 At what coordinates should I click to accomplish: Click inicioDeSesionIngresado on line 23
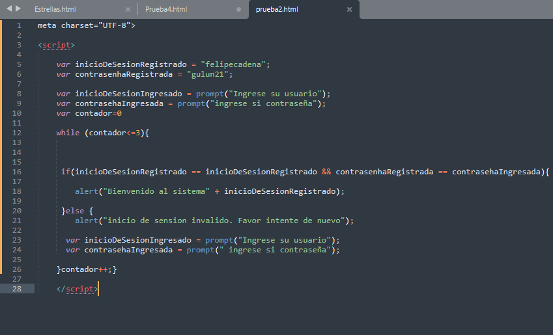click(137, 240)
